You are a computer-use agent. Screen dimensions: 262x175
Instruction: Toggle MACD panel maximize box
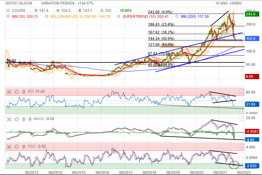coord(242,119)
